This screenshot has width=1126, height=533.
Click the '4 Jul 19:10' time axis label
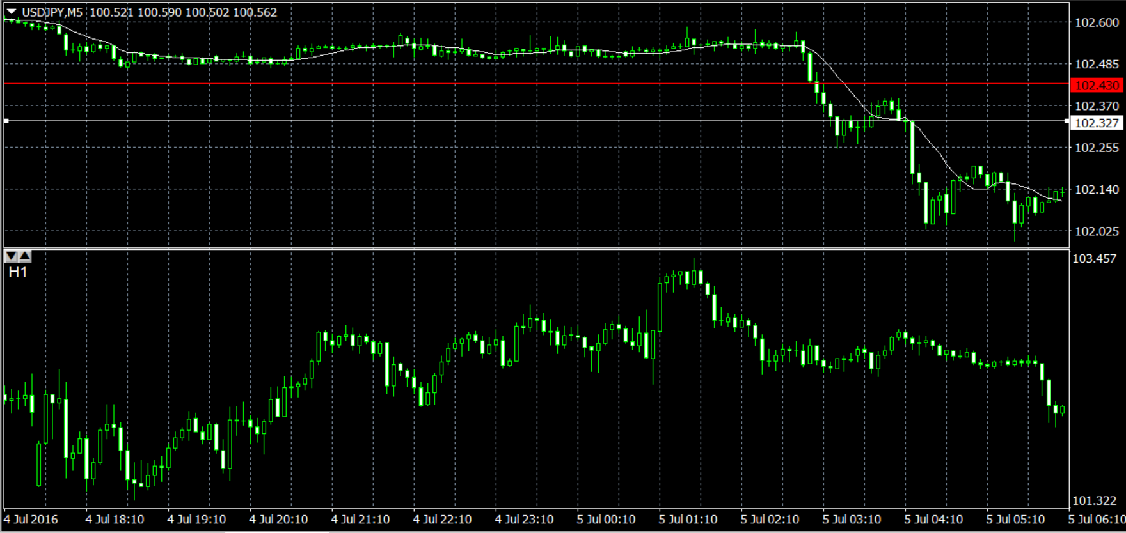pos(196,520)
